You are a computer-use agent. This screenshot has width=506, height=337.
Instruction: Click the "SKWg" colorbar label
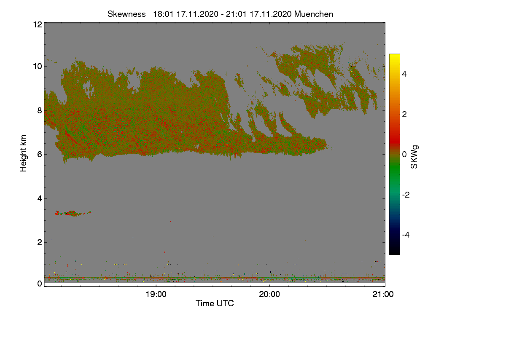tap(414, 157)
